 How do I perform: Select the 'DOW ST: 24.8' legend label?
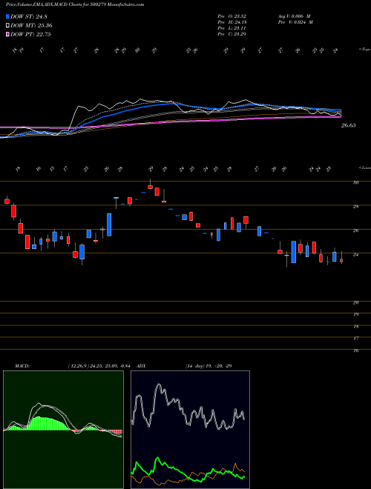[x=29, y=17]
